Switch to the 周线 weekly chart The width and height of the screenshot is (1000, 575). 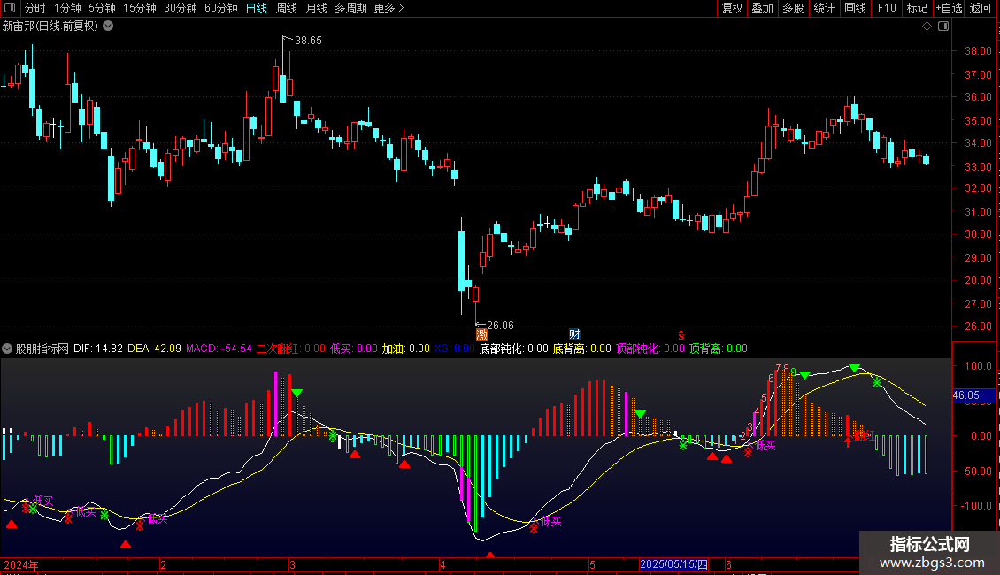[287, 8]
